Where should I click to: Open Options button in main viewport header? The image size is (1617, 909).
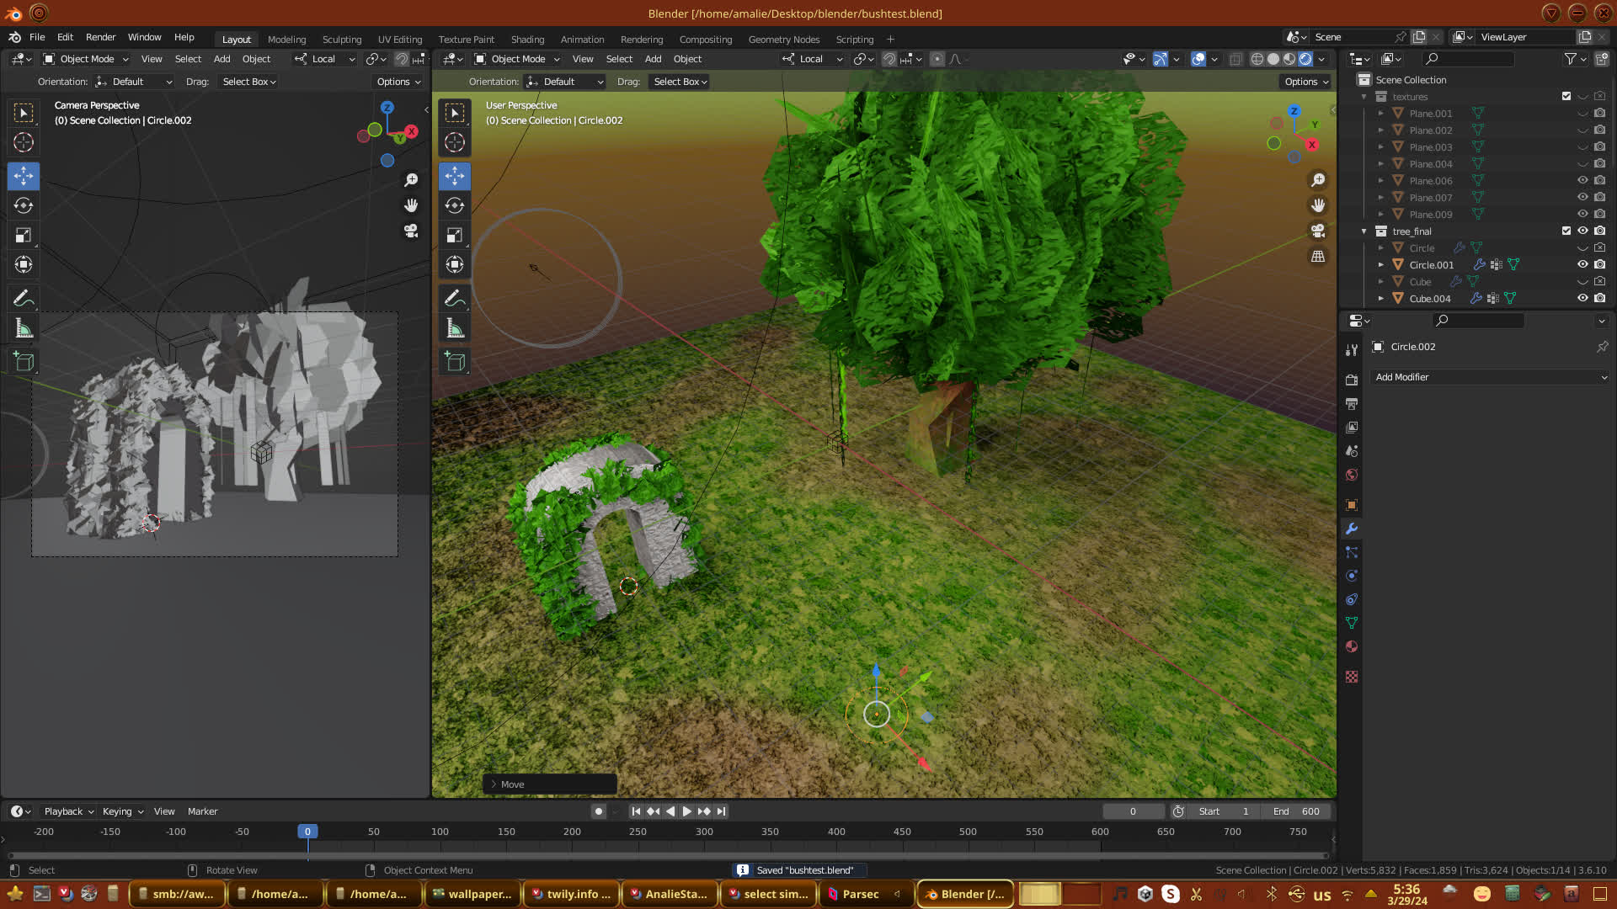[x=1306, y=82]
